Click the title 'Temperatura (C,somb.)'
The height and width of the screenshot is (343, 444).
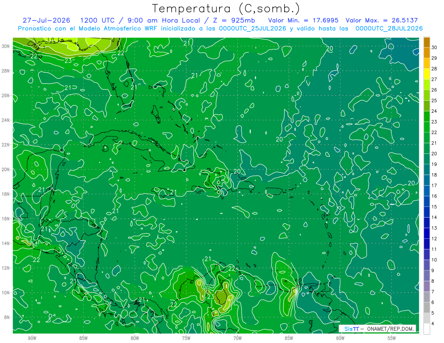click(x=226, y=9)
